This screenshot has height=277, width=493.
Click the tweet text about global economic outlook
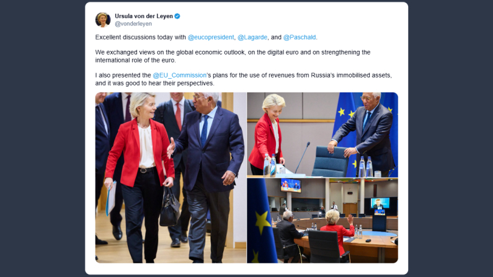click(x=233, y=56)
